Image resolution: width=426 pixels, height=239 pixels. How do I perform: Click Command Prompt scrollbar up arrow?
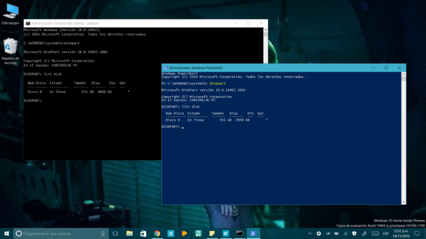click(x=265, y=30)
